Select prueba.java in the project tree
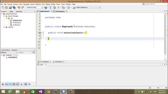Screen dimensions: 168x94 click(x=17, y=25)
